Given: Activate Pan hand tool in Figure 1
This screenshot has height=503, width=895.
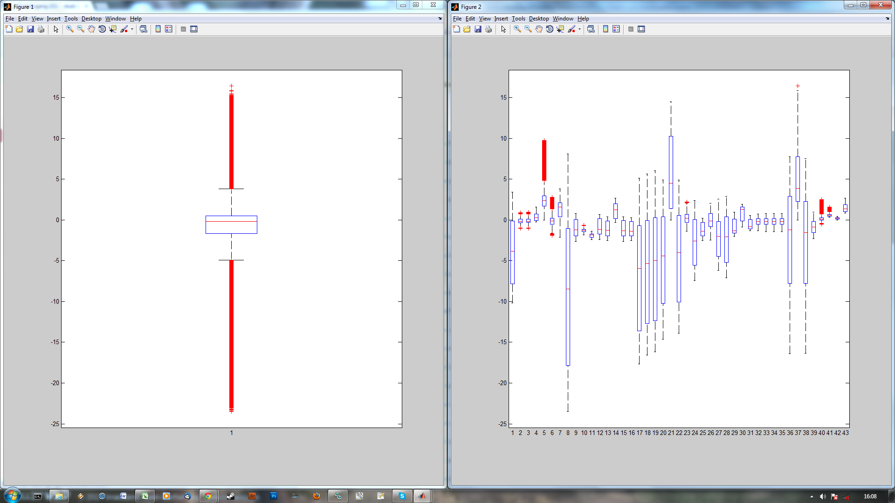Looking at the screenshot, I should click(91, 29).
